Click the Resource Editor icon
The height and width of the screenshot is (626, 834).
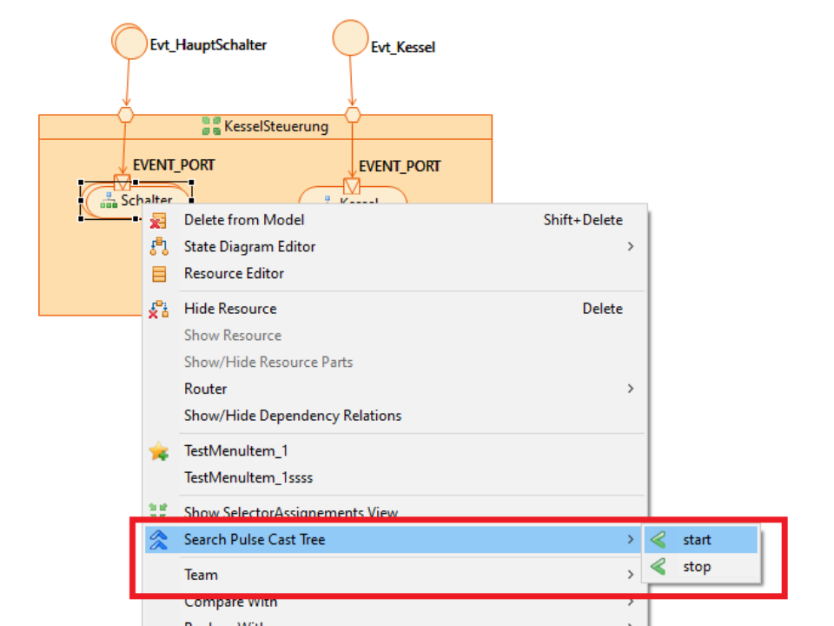click(158, 274)
